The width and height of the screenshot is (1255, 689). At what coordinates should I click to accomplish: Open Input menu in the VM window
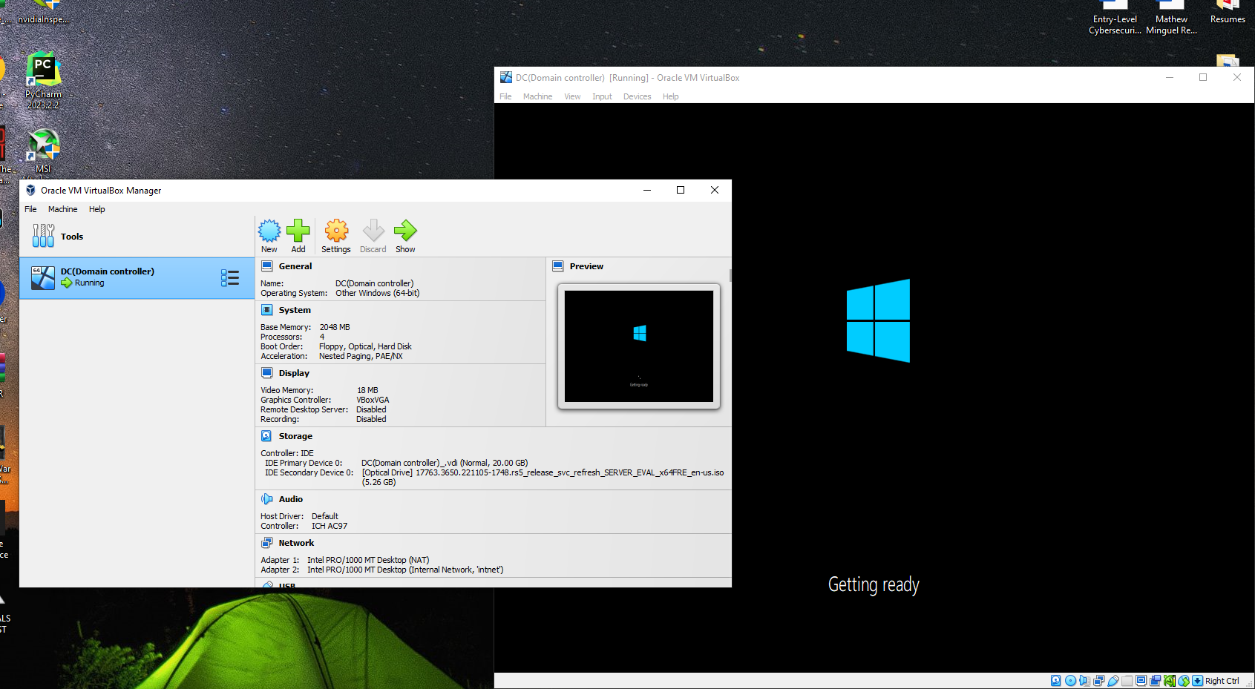pos(602,96)
